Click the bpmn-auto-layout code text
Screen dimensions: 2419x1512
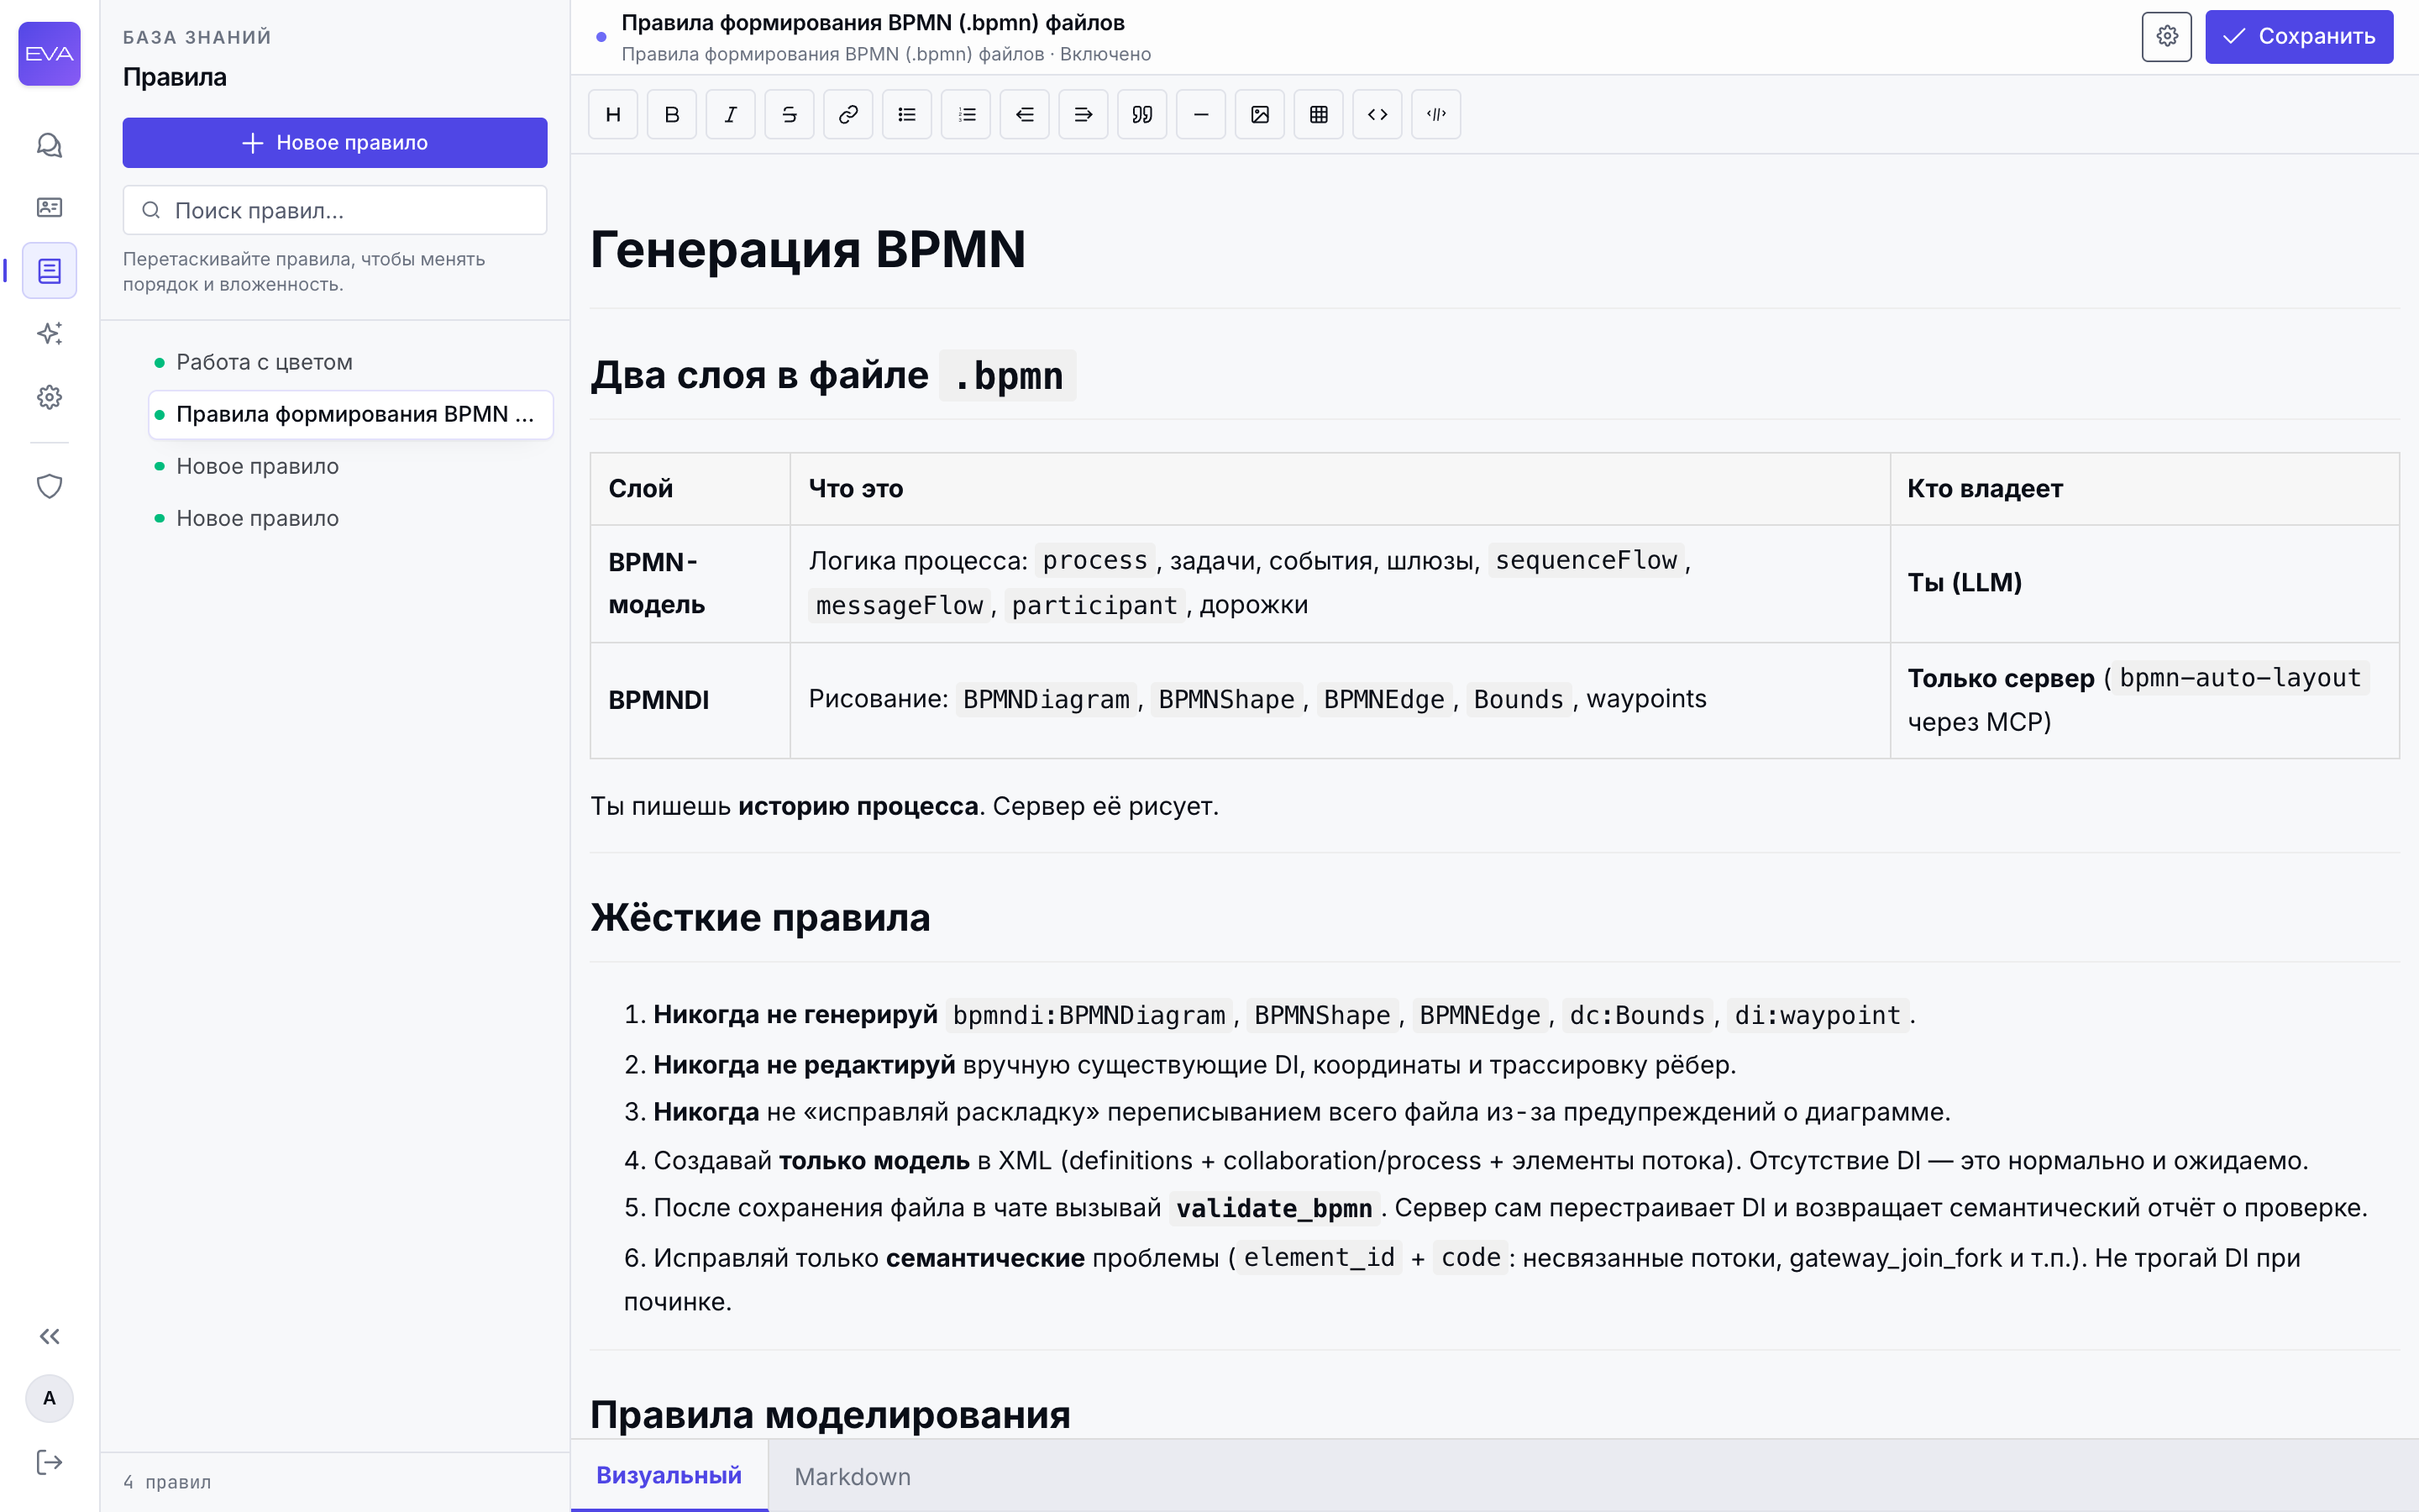click(2239, 677)
